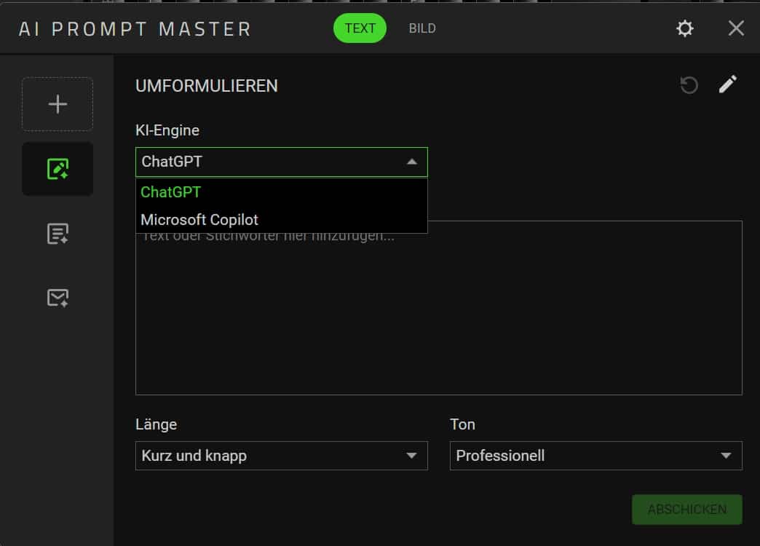The width and height of the screenshot is (760, 546).
Task: Select the Umformulieren rewrite sidebar icon
Action: (x=58, y=169)
